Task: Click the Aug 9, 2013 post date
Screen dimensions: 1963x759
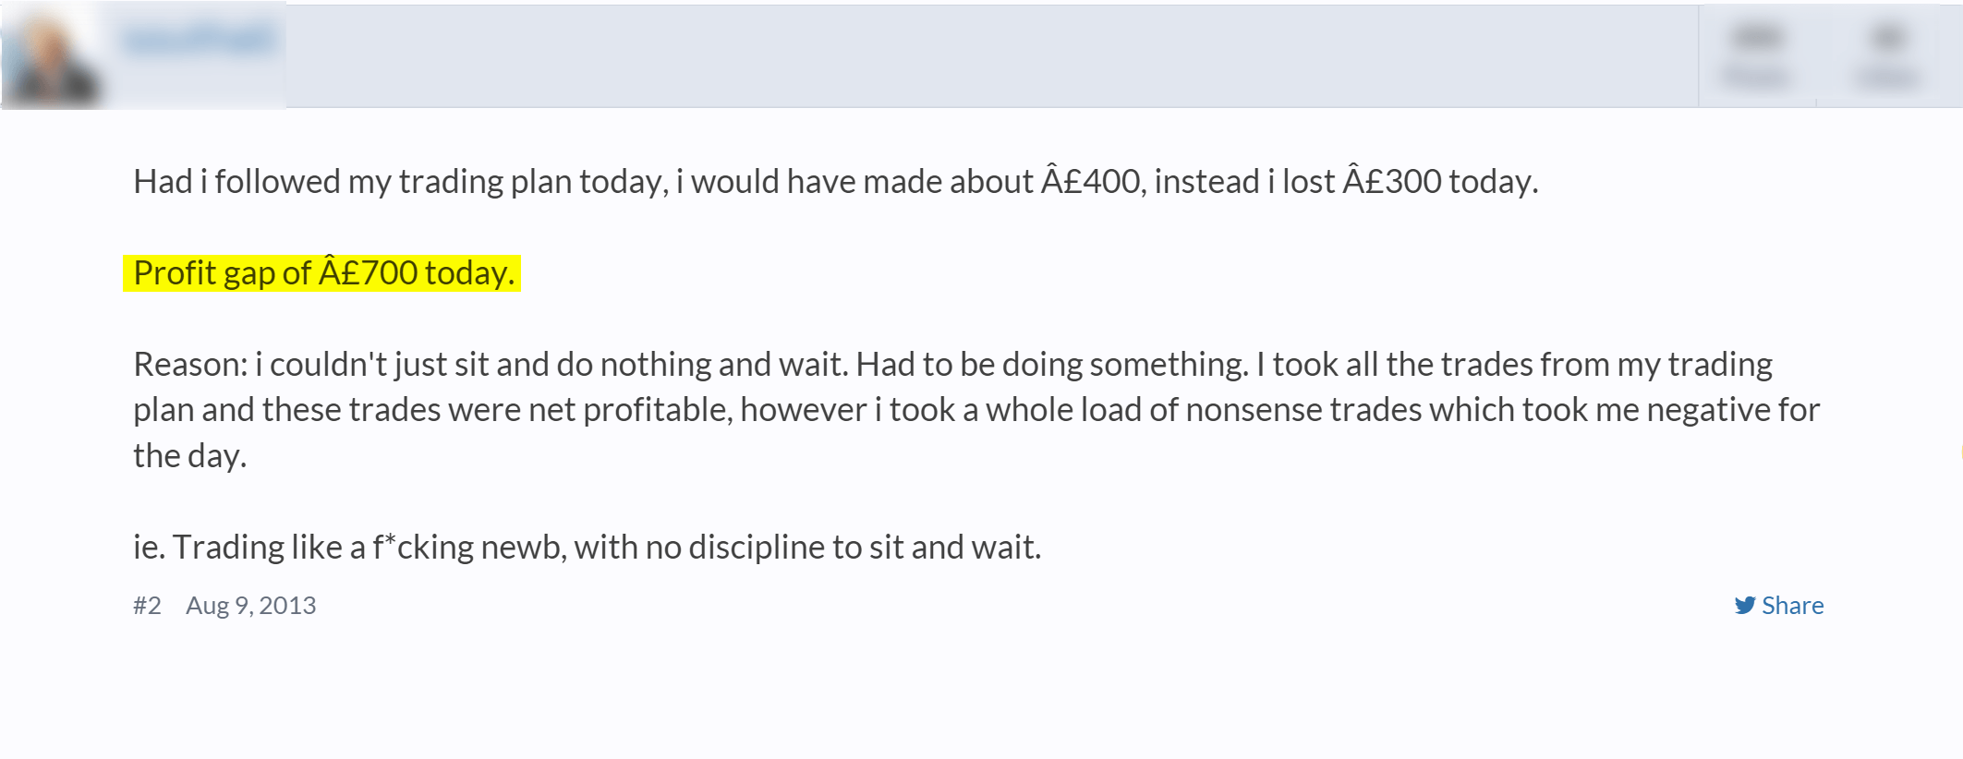Action: click(x=251, y=606)
